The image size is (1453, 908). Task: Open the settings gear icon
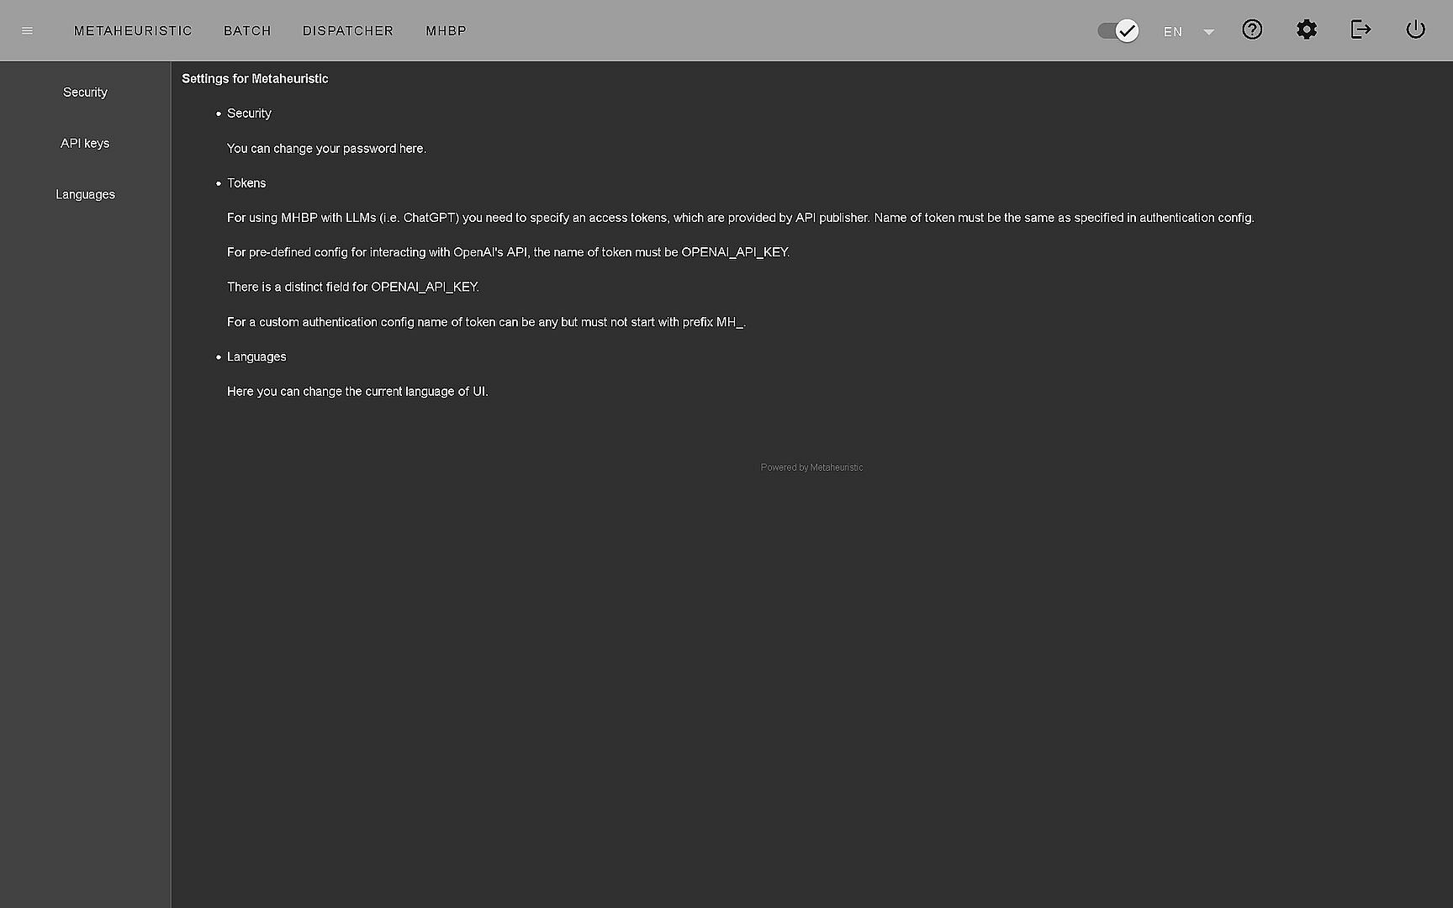click(1306, 30)
